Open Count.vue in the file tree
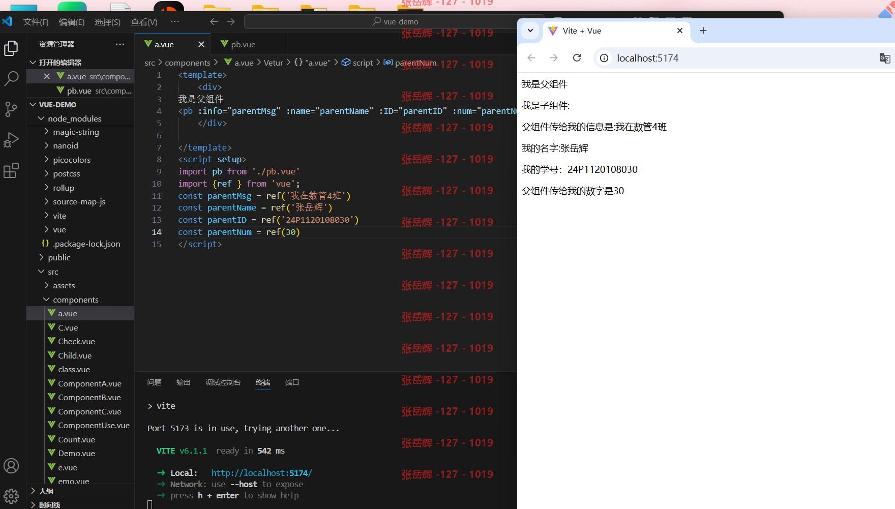Image resolution: width=895 pixels, height=509 pixels. (x=76, y=439)
